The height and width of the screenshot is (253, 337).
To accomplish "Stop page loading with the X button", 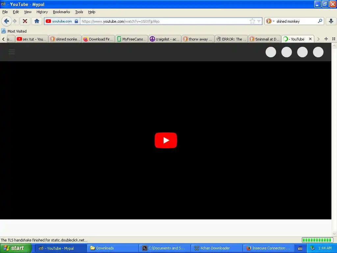I will pyautogui.click(x=25, y=21).
